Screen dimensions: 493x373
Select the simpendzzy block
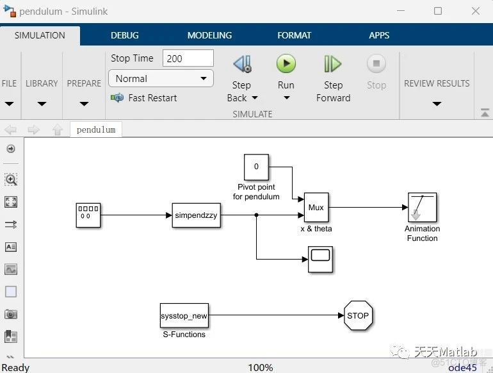click(196, 215)
